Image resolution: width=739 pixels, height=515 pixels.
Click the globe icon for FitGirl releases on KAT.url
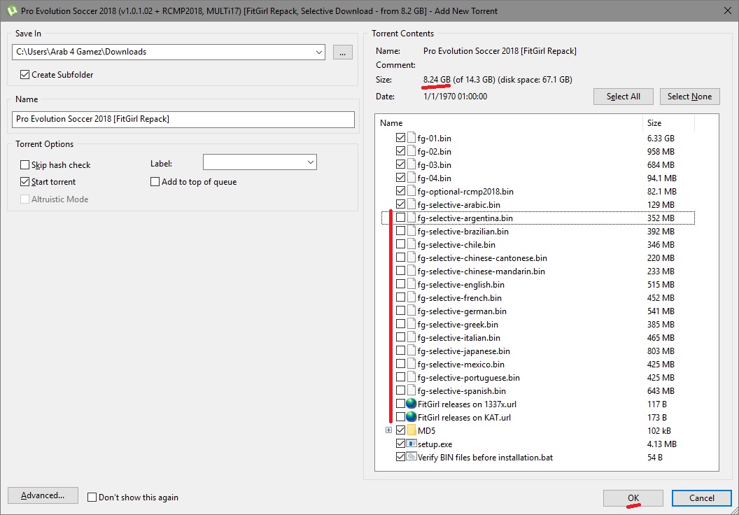(411, 417)
